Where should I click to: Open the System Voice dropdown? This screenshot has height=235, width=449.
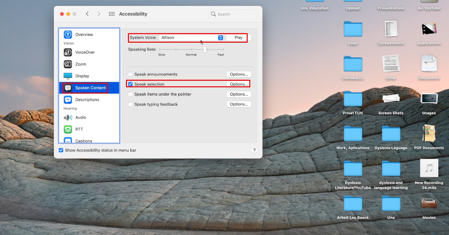[x=220, y=37]
